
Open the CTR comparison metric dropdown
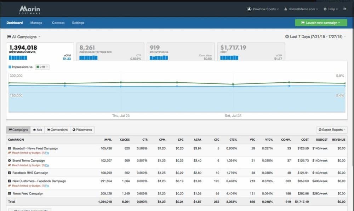[x=42, y=67]
